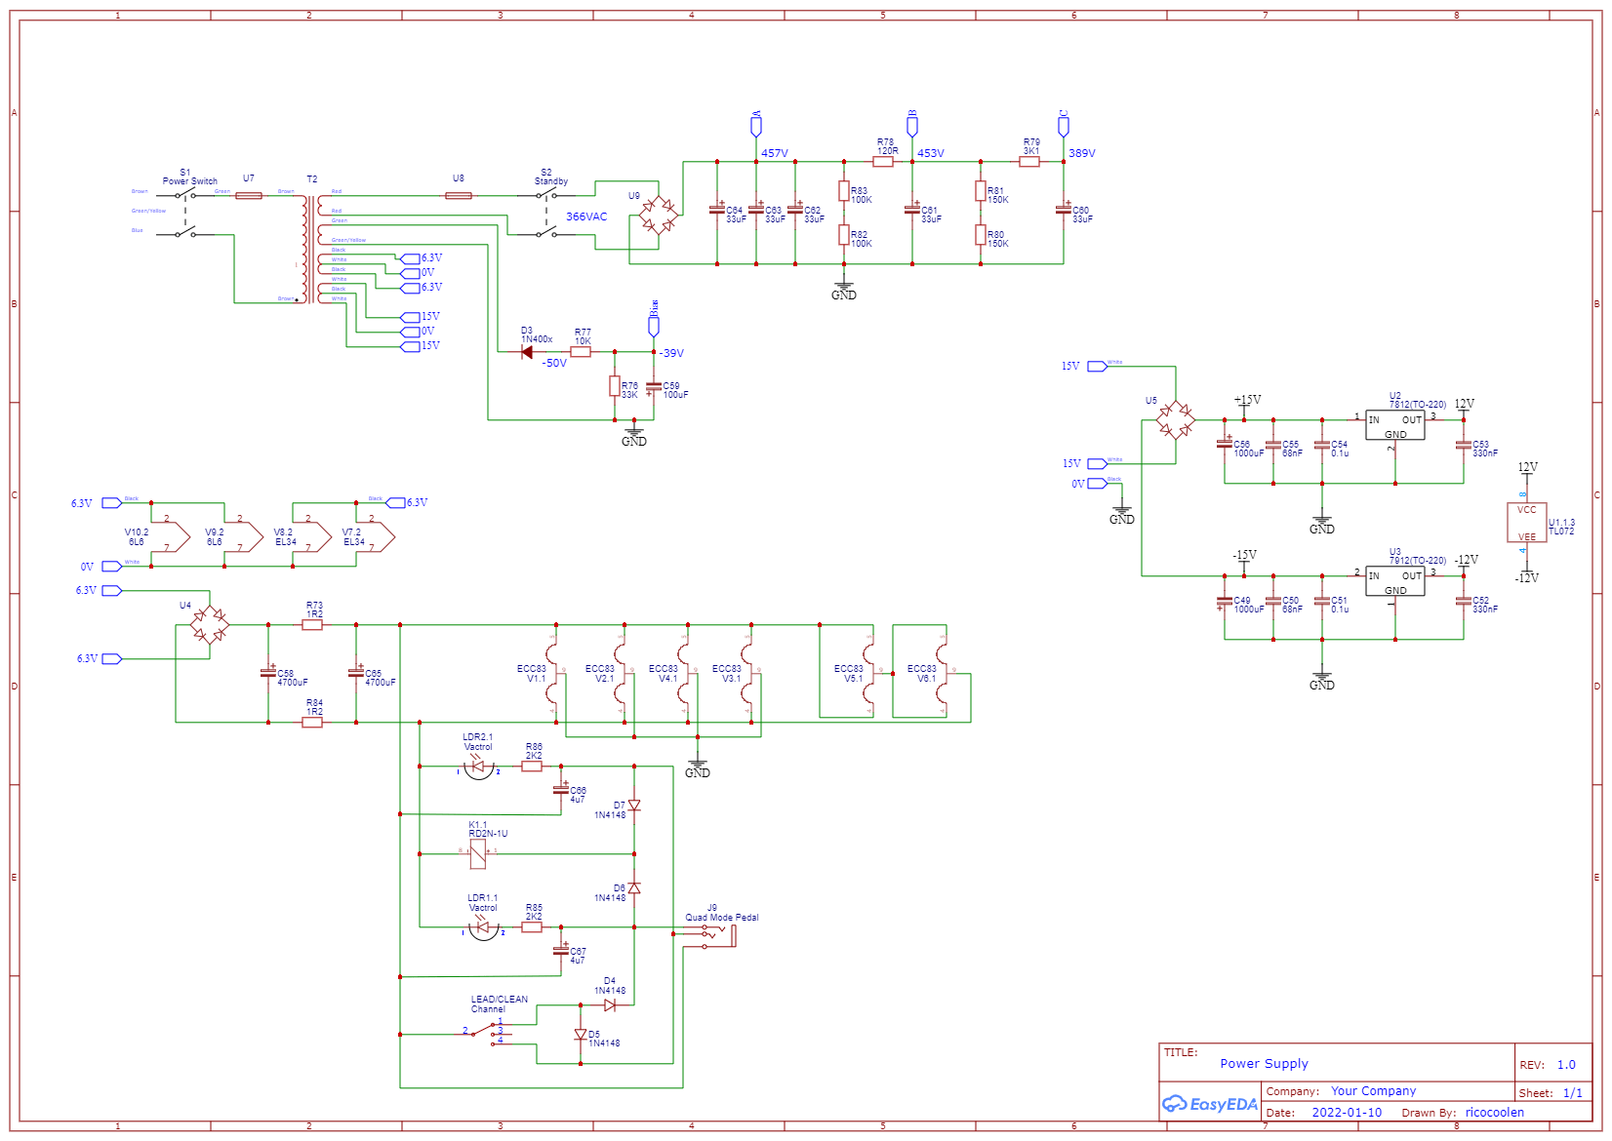Select the T2 transformer symbol
Screen dimensions: 1612x1141
coord(312,249)
